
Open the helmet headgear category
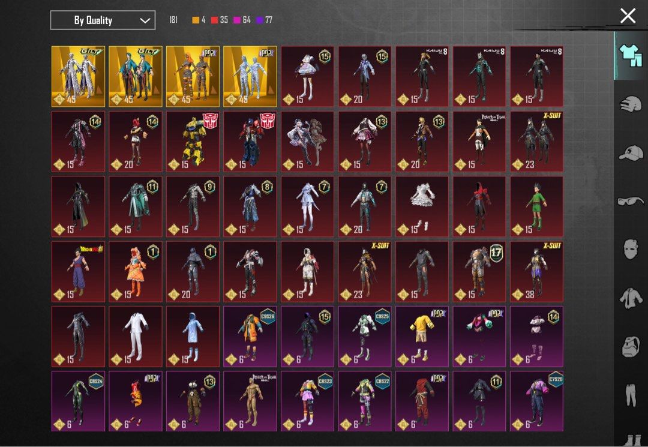point(631,104)
